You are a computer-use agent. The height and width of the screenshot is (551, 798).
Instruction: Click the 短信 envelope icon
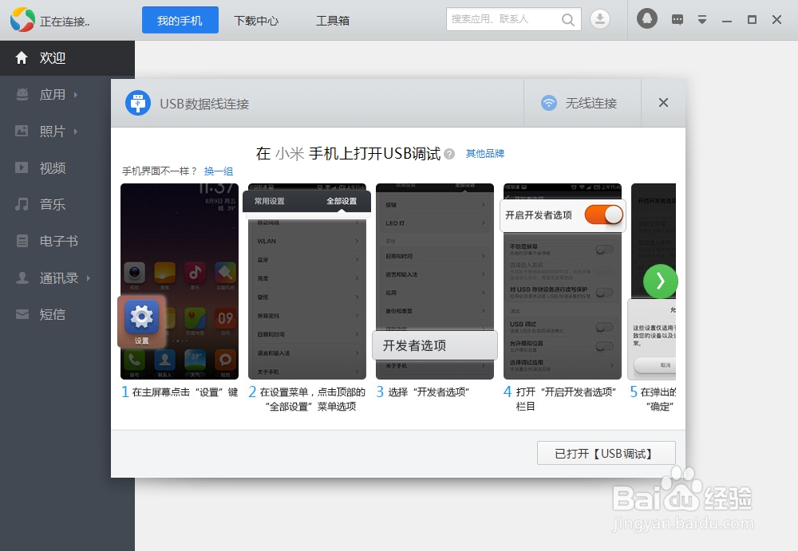[22, 314]
